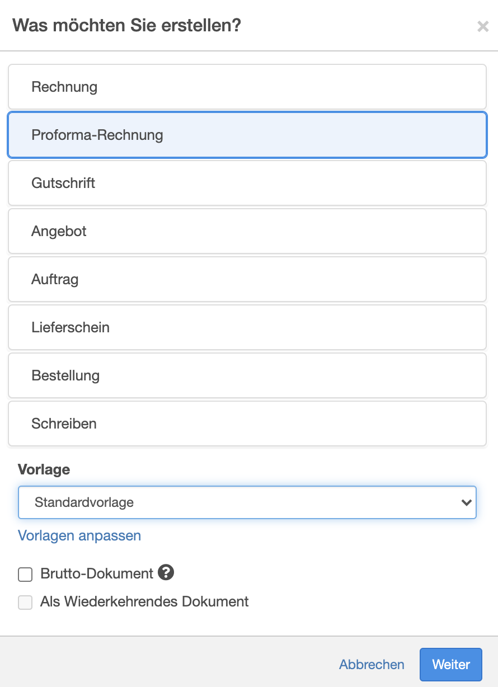Image resolution: width=498 pixels, height=687 pixels.
Task: Click the Brutto-Dokument label text
Action: point(97,573)
